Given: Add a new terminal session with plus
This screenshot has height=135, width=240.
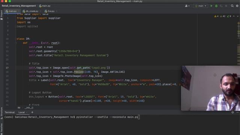Looking at the screenshot, I should coord(32,112).
